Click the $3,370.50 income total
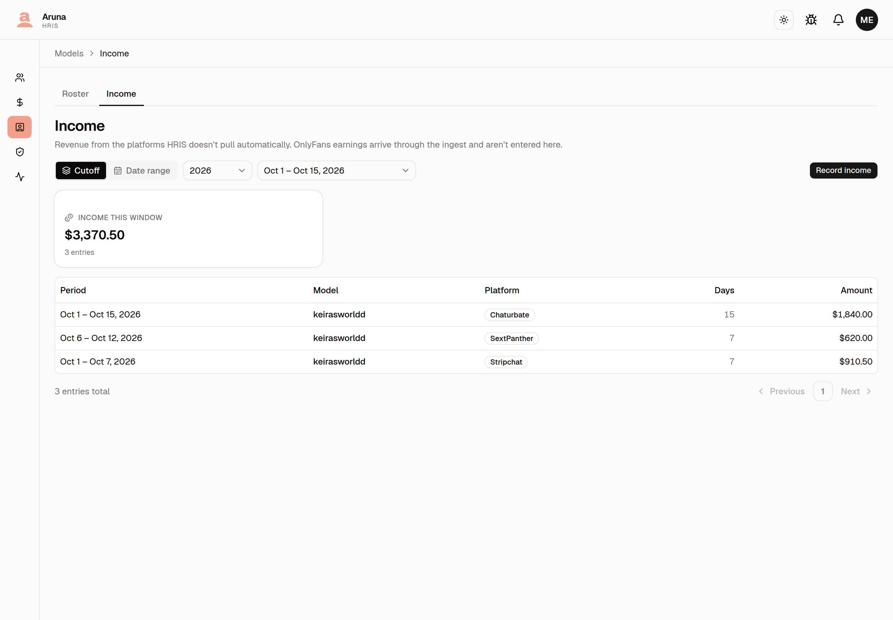The image size is (893, 620). (95, 235)
